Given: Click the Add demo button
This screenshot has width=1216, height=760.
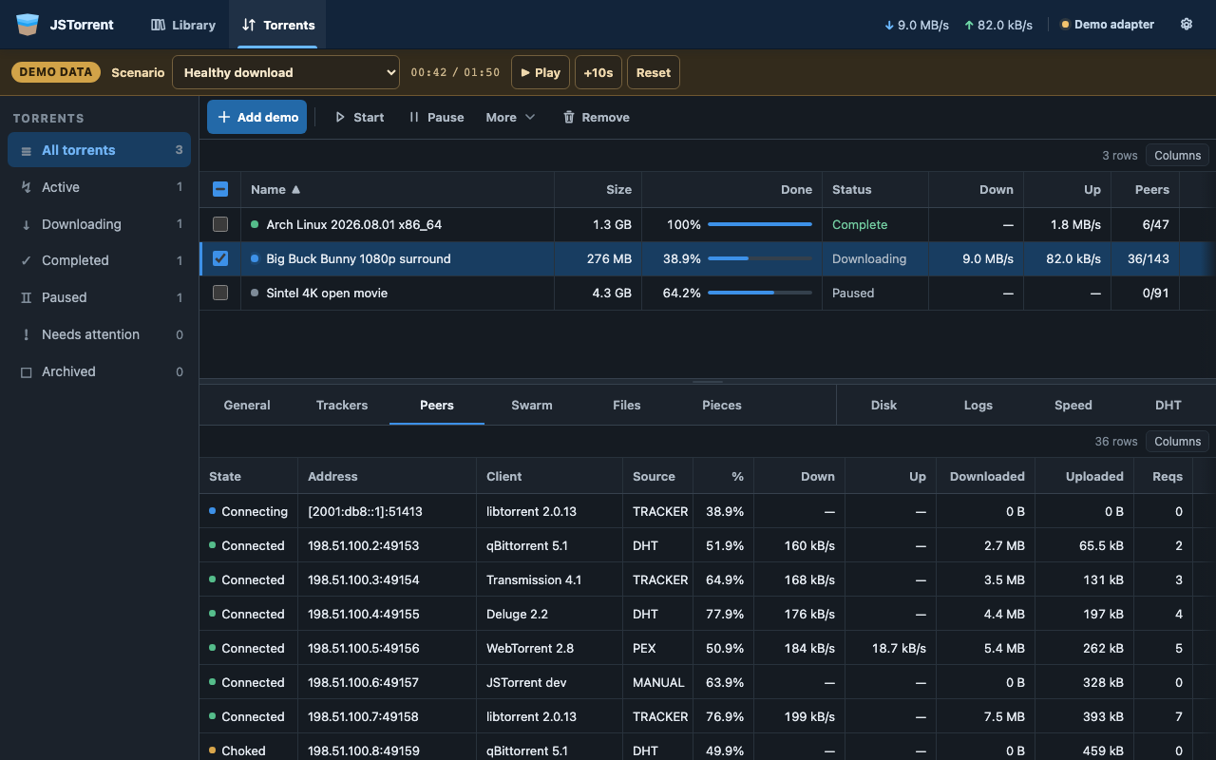Looking at the screenshot, I should 256,117.
